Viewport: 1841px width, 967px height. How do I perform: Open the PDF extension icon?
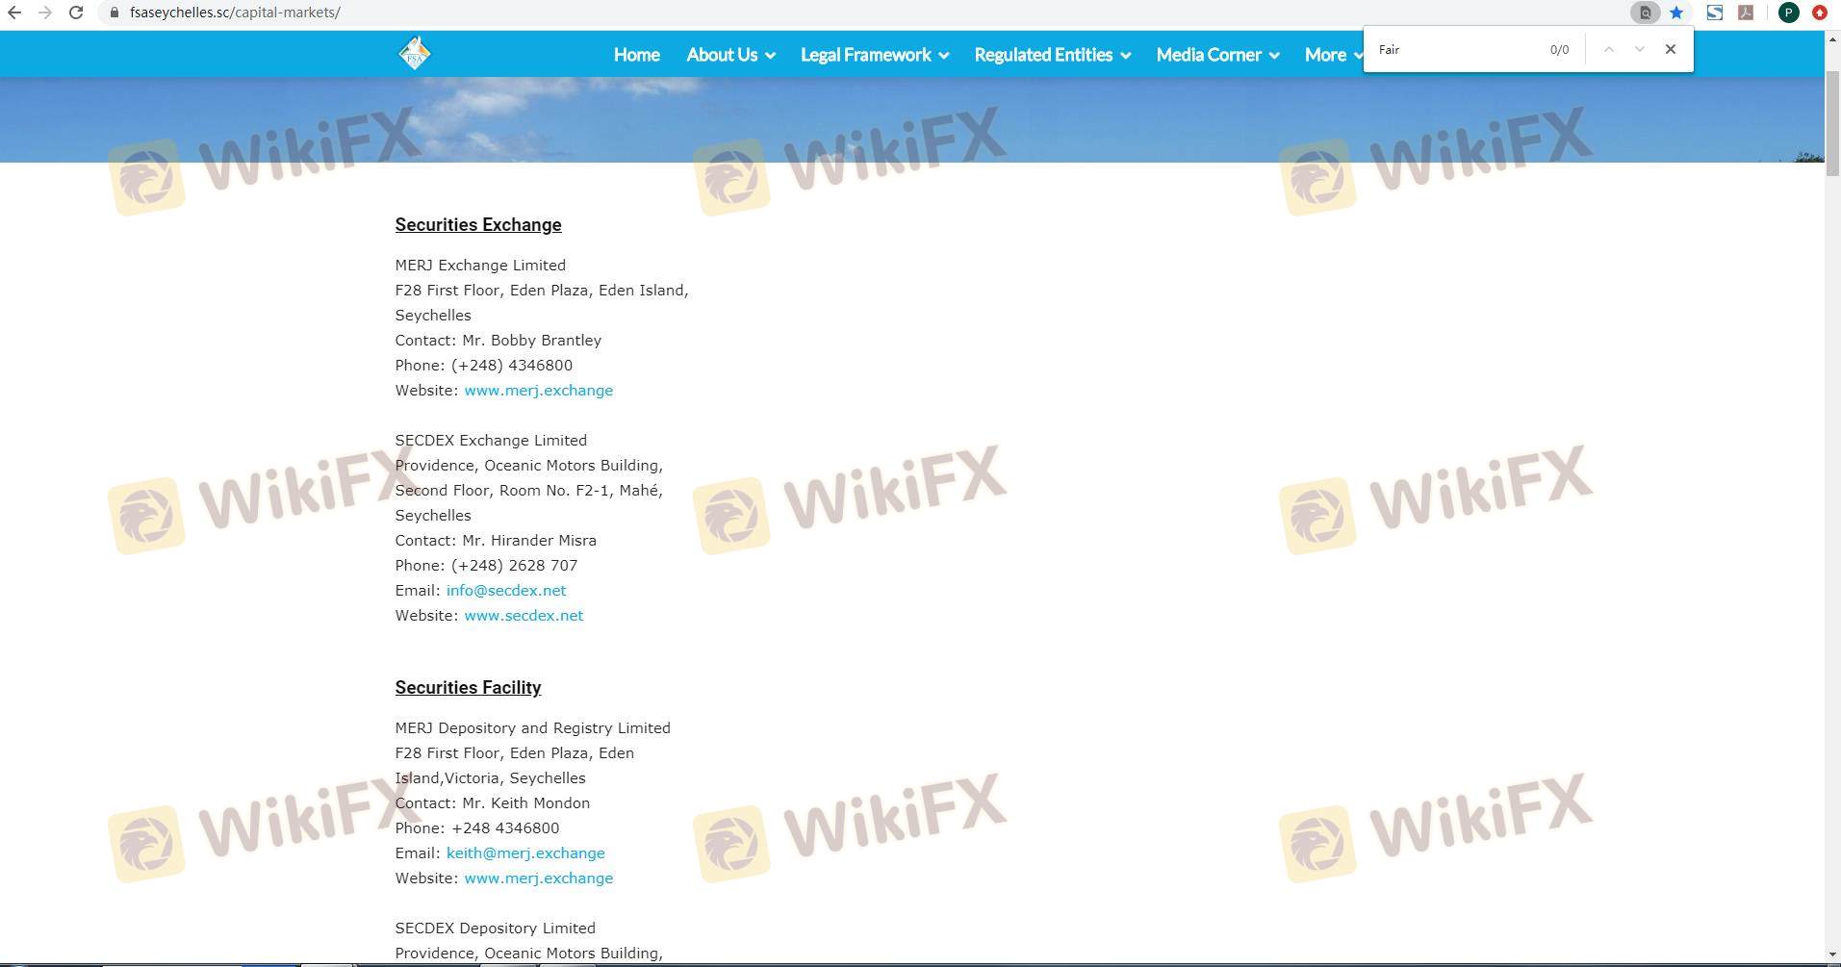[x=1745, y=13]
